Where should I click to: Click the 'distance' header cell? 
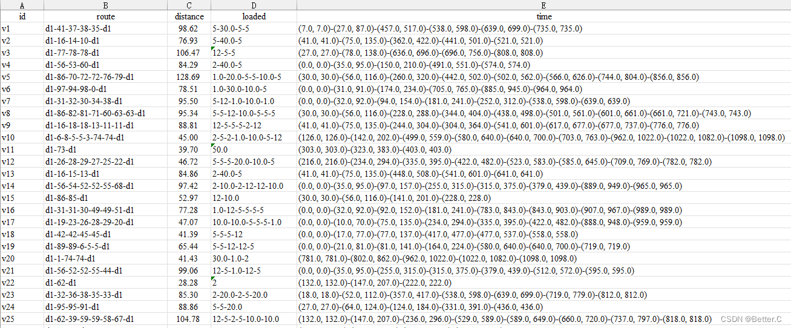click(189, 16)
